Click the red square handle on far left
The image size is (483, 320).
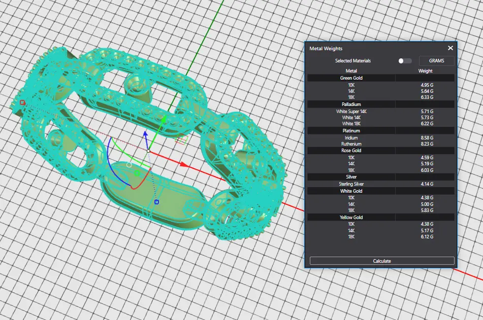(x=22, y=102)
